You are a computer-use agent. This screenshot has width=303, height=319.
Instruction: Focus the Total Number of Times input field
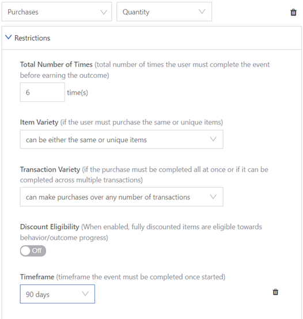point(42,92)
